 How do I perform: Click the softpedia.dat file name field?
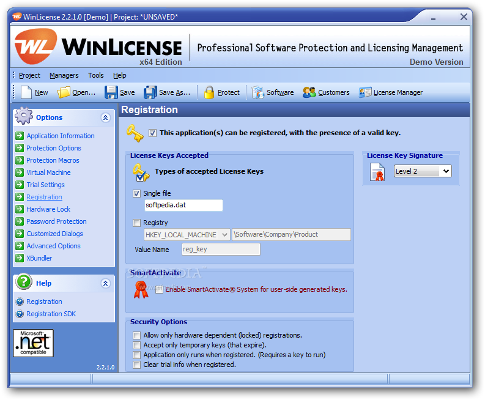(x=183, y=205)
